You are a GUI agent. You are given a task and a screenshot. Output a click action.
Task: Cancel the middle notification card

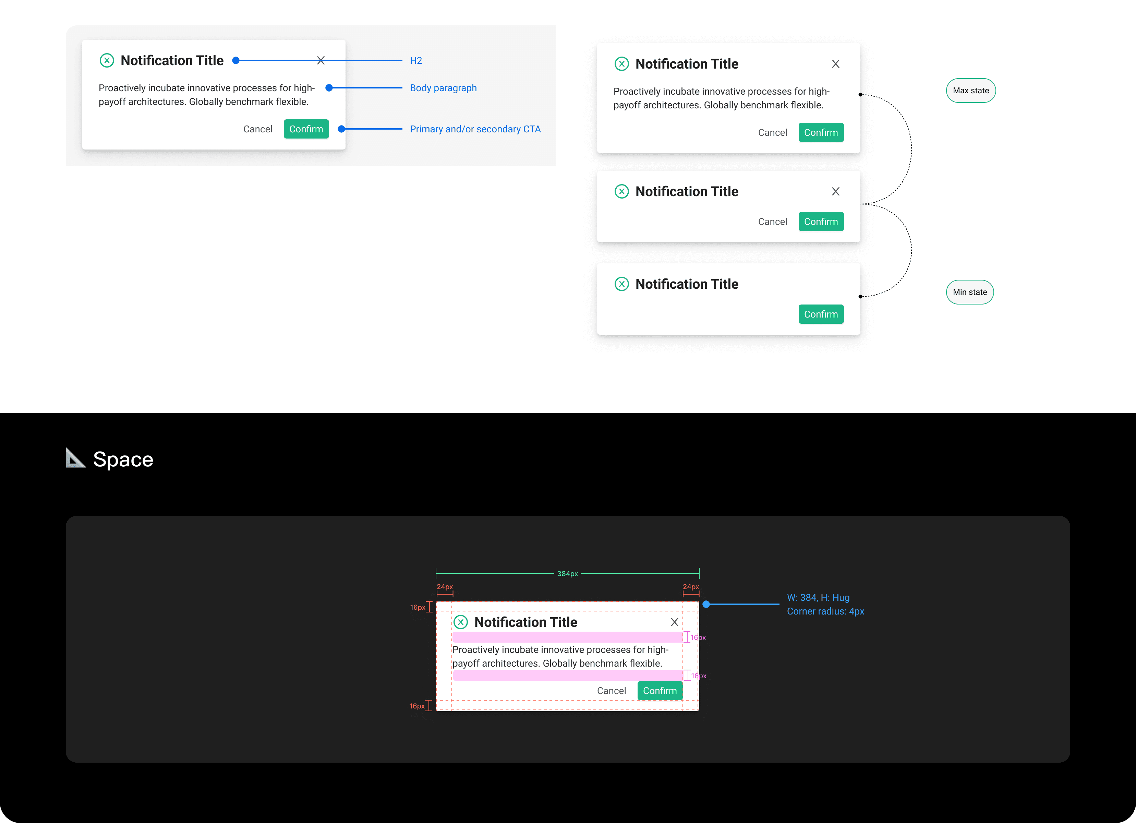click(772, 222)
